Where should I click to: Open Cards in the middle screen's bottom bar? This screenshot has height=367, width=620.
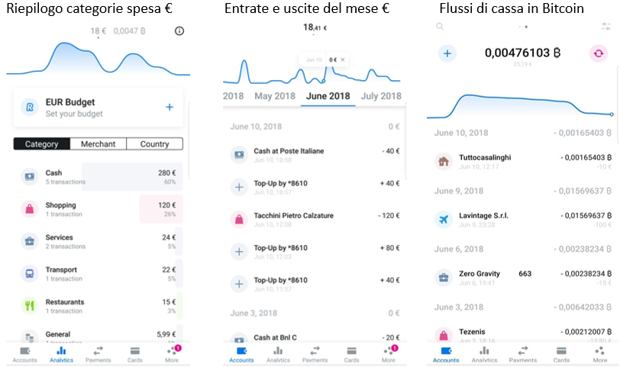tap(351, 354)
